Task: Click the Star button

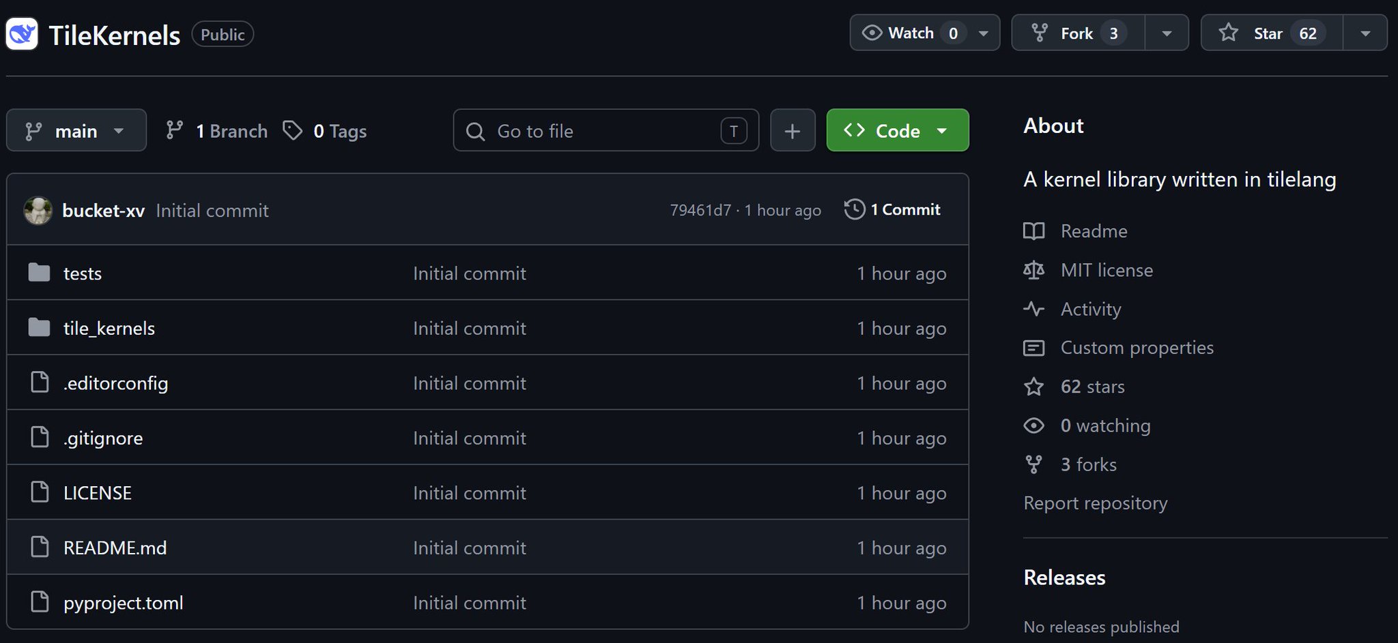Action: pyautogui.click(x=1272, y=33)
